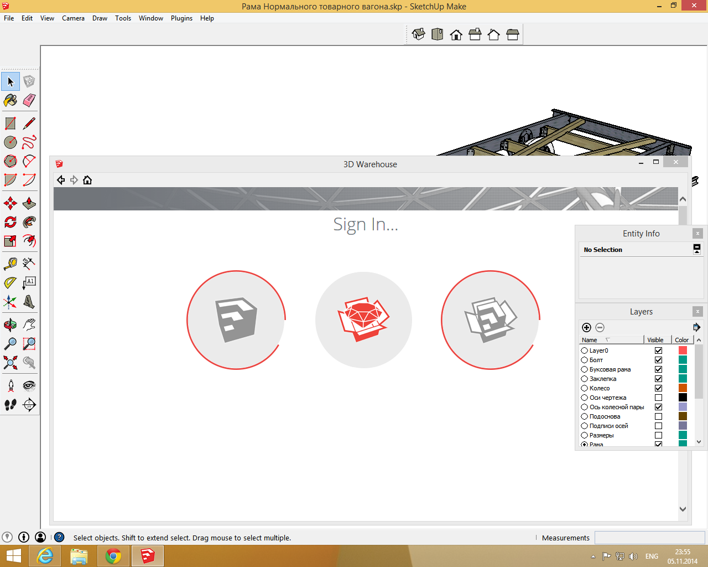This screenshot has height=567, width=708.
Task: Uncheck visibility for Буксовая рама layer
Action: tap(658, 369)
